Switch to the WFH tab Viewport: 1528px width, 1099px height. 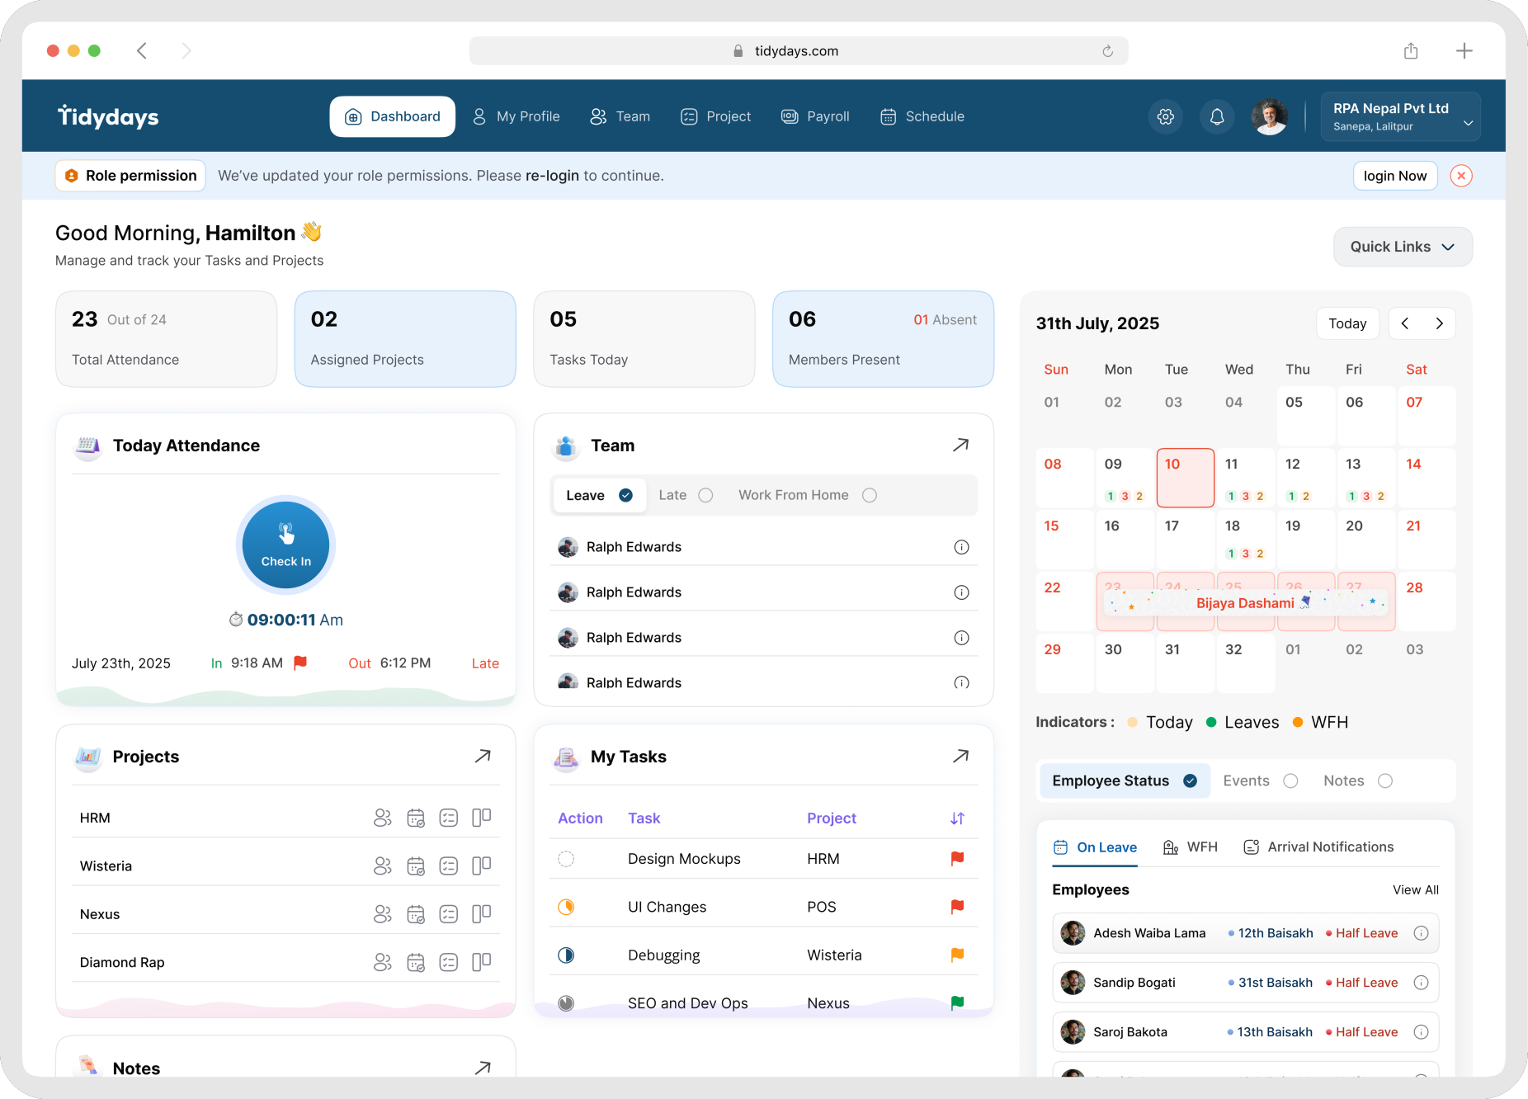click(1190, 847)
